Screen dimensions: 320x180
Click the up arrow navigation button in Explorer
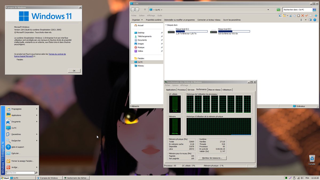[x=145, y=10]
